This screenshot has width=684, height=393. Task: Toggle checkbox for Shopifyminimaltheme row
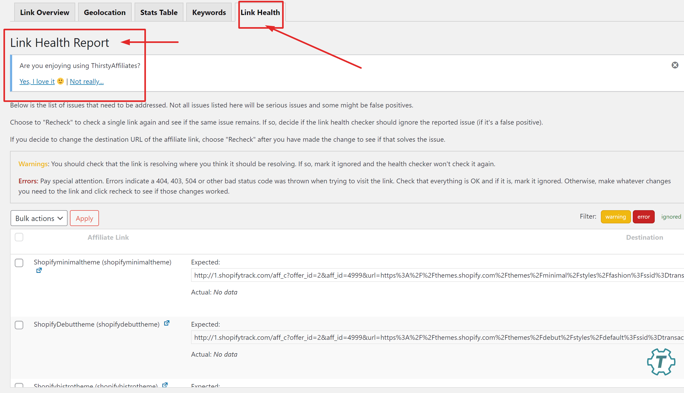19,263
